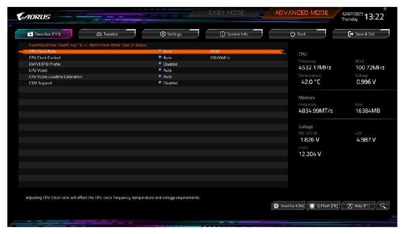Select the CSM Support row

pos(153,83)
